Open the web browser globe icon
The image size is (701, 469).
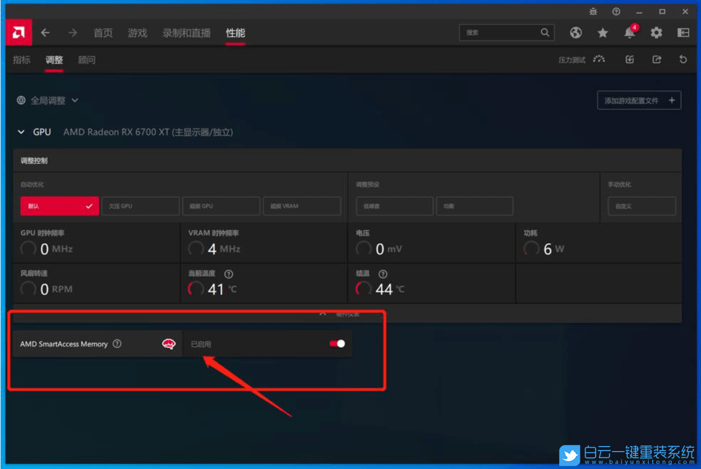[x=576, y=33]
